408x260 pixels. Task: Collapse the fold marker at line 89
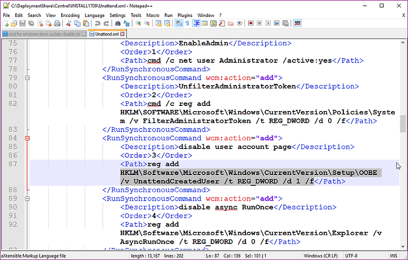tap(27, 199)
